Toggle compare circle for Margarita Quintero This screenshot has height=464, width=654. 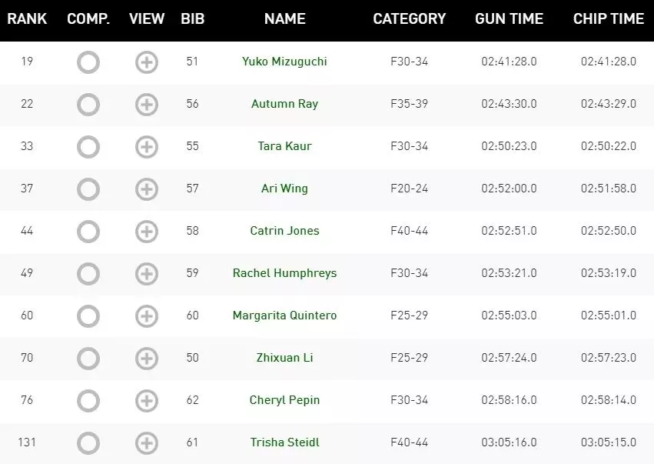[88, 316]
